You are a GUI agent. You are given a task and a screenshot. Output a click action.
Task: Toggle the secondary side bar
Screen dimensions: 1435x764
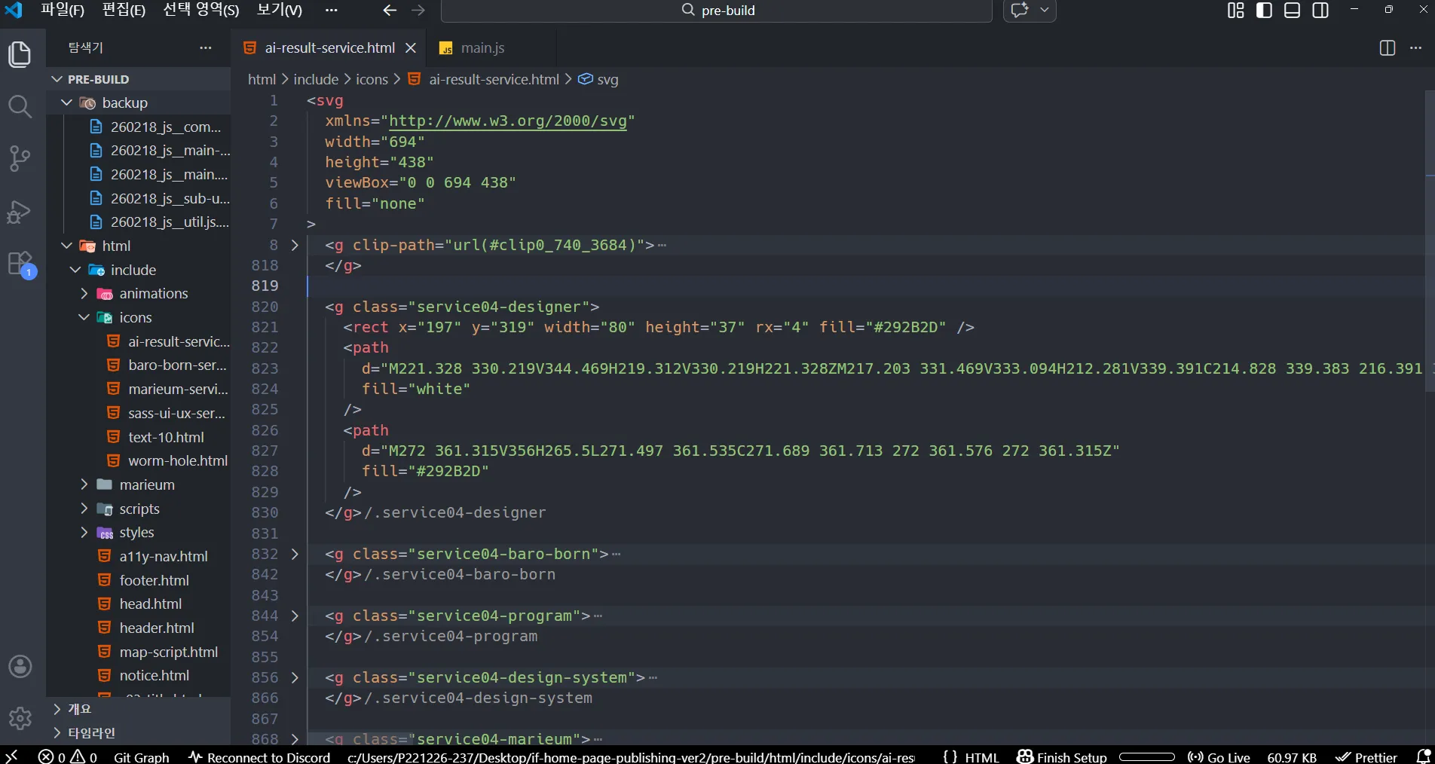[1320, 11]
